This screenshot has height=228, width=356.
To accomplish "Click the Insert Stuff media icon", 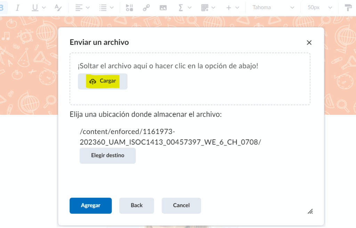I will (x=129, y=8).
